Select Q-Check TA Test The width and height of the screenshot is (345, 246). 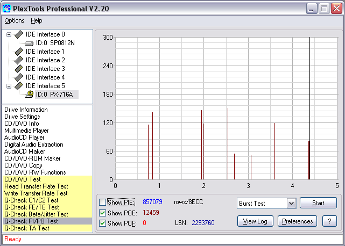[47, 228]
